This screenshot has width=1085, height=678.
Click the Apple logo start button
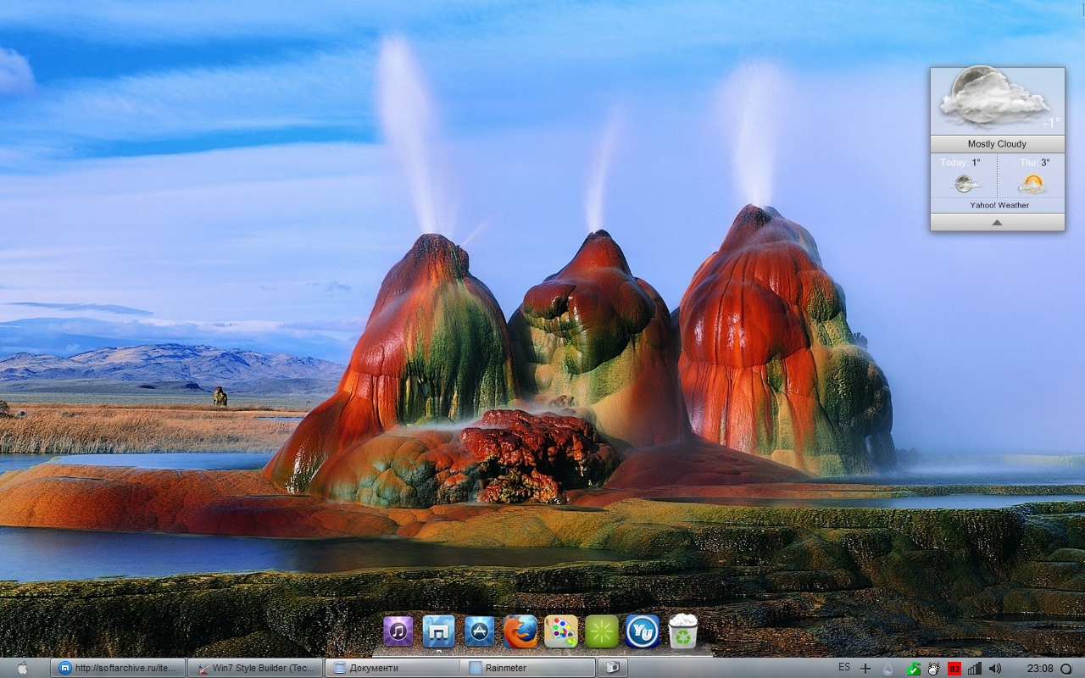point(23,668)
